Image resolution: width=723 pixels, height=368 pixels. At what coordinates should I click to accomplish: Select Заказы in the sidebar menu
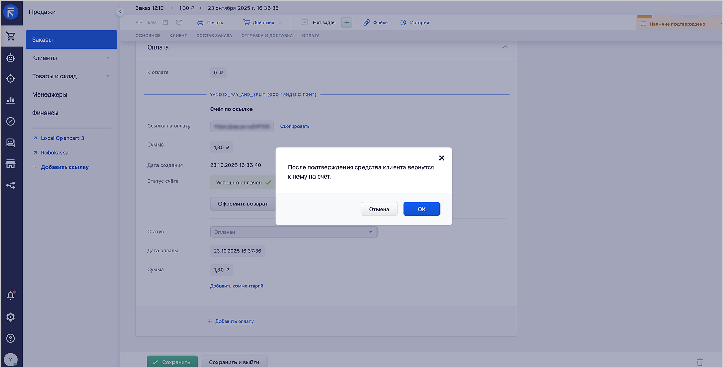coord(71,40)
